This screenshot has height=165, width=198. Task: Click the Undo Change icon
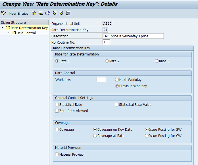pyautogui.click(x=47, y=13)
